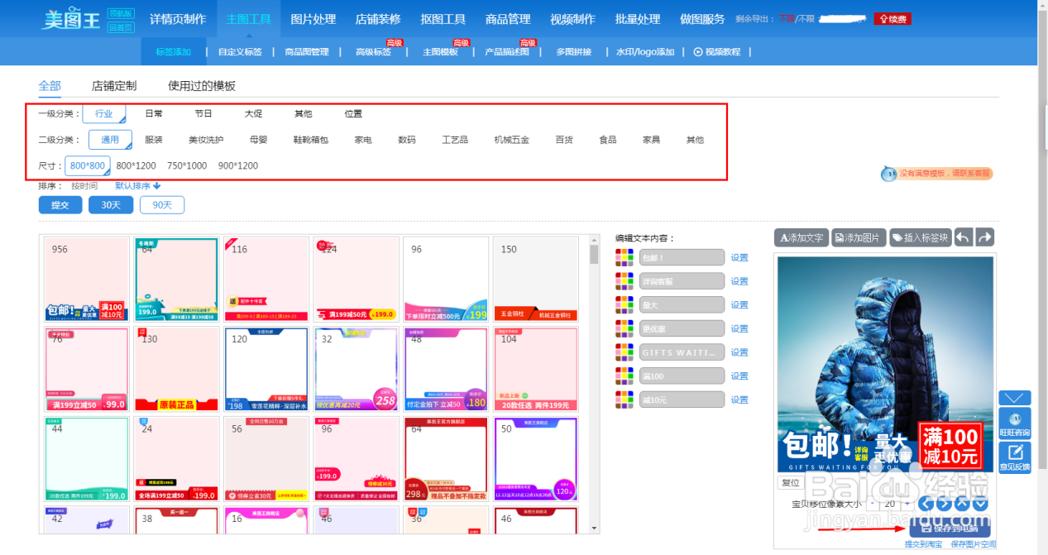
Task: Select 节日 primary category
Action: pos(203,113)
